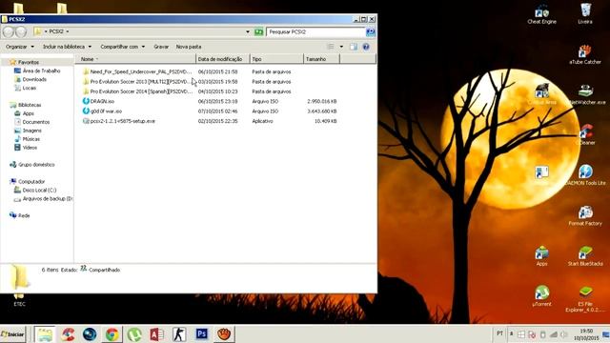This screenshot has height=343, width=610.
Task: Open the Organizar dropdown menu
Action: click(20, 47)
